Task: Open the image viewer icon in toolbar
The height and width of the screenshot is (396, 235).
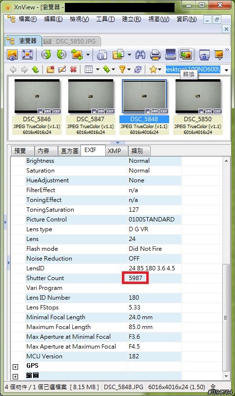Action: coord(12,55)
